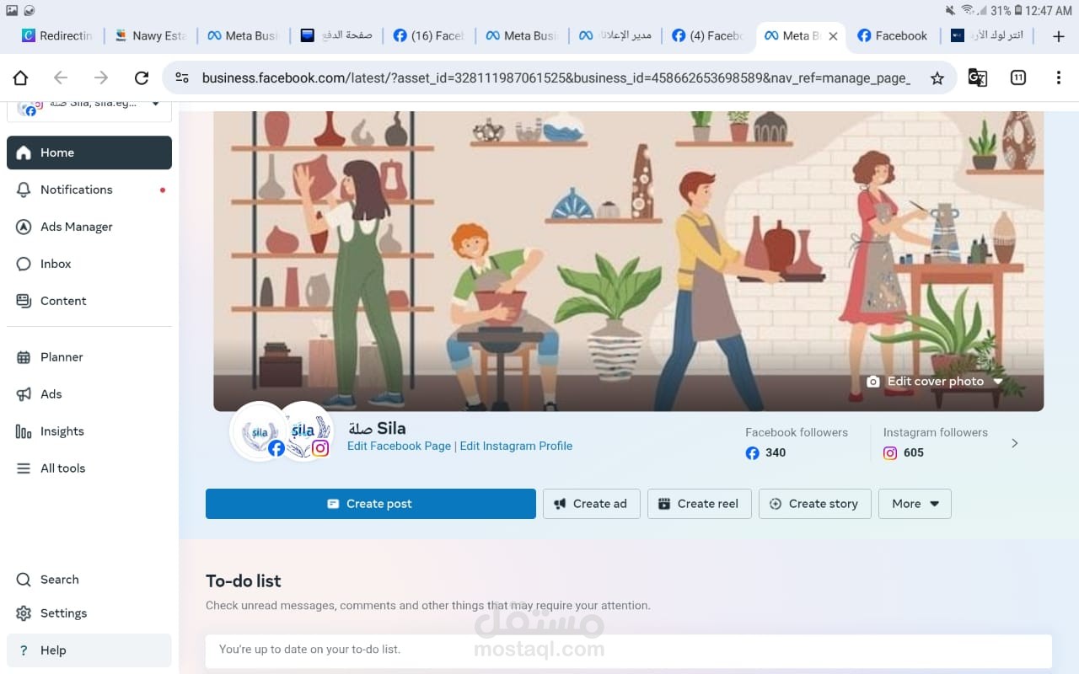Reload the page with refresh icon
This screenshot has height=674, width=1079.
tap(142, 78)
